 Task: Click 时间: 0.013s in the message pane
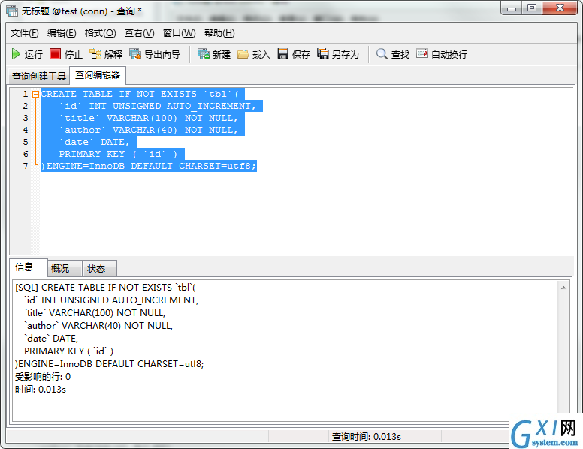pyautogui.click(x=41, y=390)
